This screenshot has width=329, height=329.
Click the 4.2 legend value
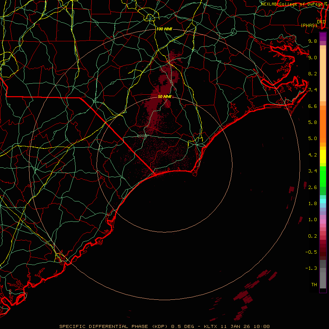point(313,155)
